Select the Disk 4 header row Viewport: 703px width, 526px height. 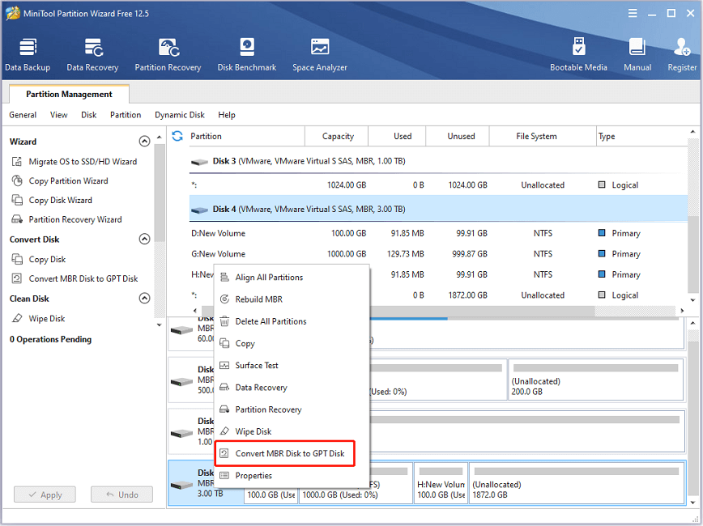(x=438, y=210)
